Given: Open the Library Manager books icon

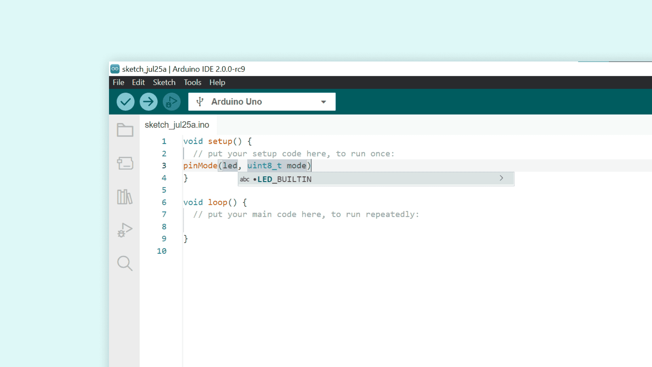Looking at the screenshot, I should 125,197.
